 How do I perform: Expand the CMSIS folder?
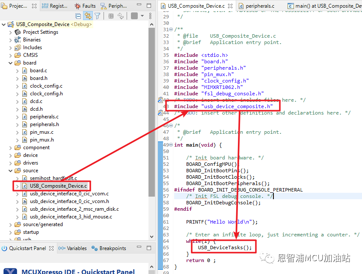pos(10,55)
